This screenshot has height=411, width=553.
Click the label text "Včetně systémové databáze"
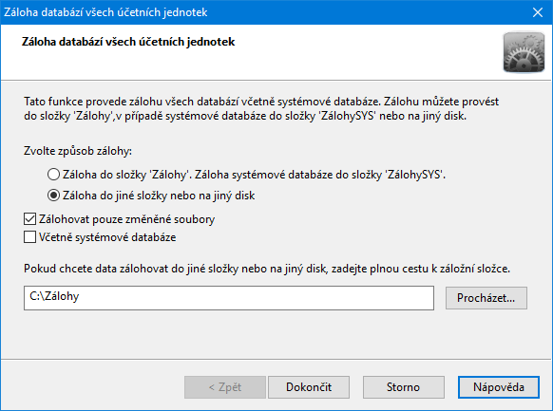tap(107, 237)
